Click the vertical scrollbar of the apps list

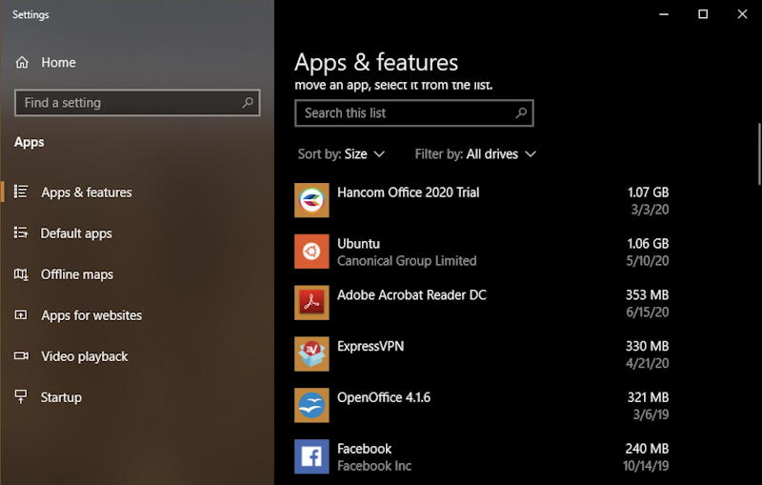tap(758, 154)
